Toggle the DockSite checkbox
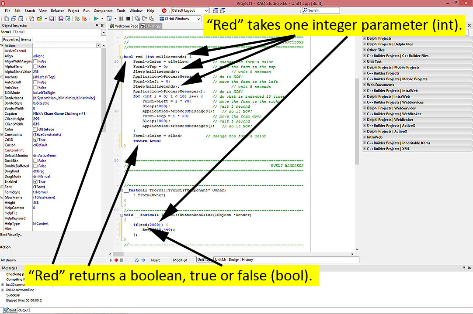This screenshot has width=473, height=314. coord(35,161)
